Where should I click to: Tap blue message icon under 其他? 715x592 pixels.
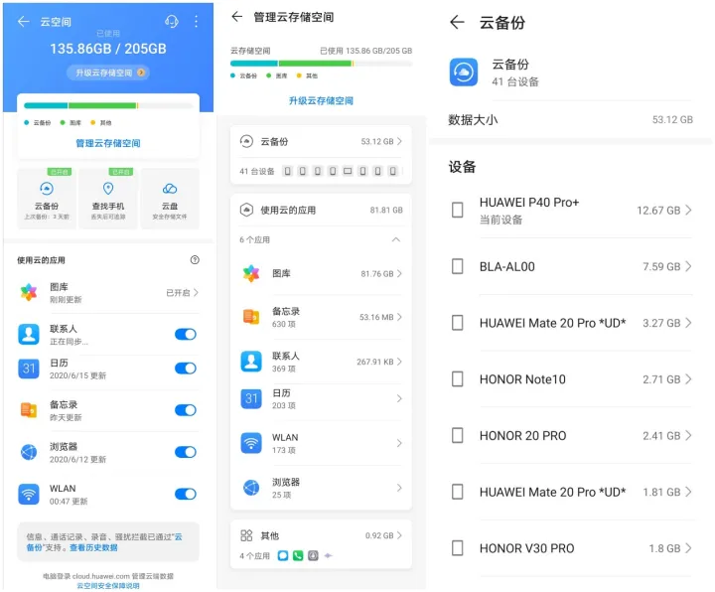[x=283, y=555]
